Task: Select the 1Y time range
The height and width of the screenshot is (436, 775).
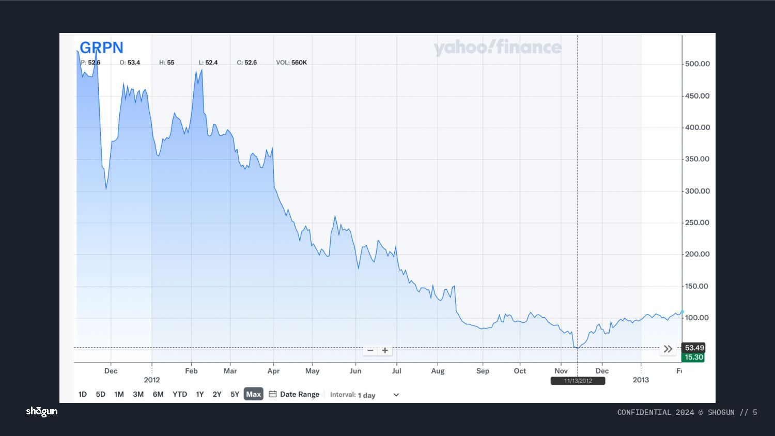Action: (x=200, y=394)
